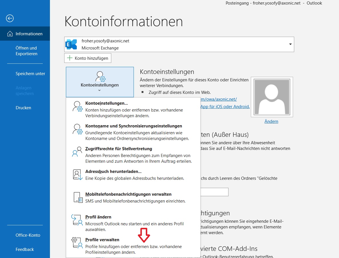Click the Kontoeinstellungen section heading text

pyautogui.click(x=167, y=72)
